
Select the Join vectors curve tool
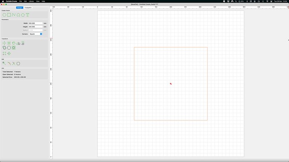(x=9, y=63)
